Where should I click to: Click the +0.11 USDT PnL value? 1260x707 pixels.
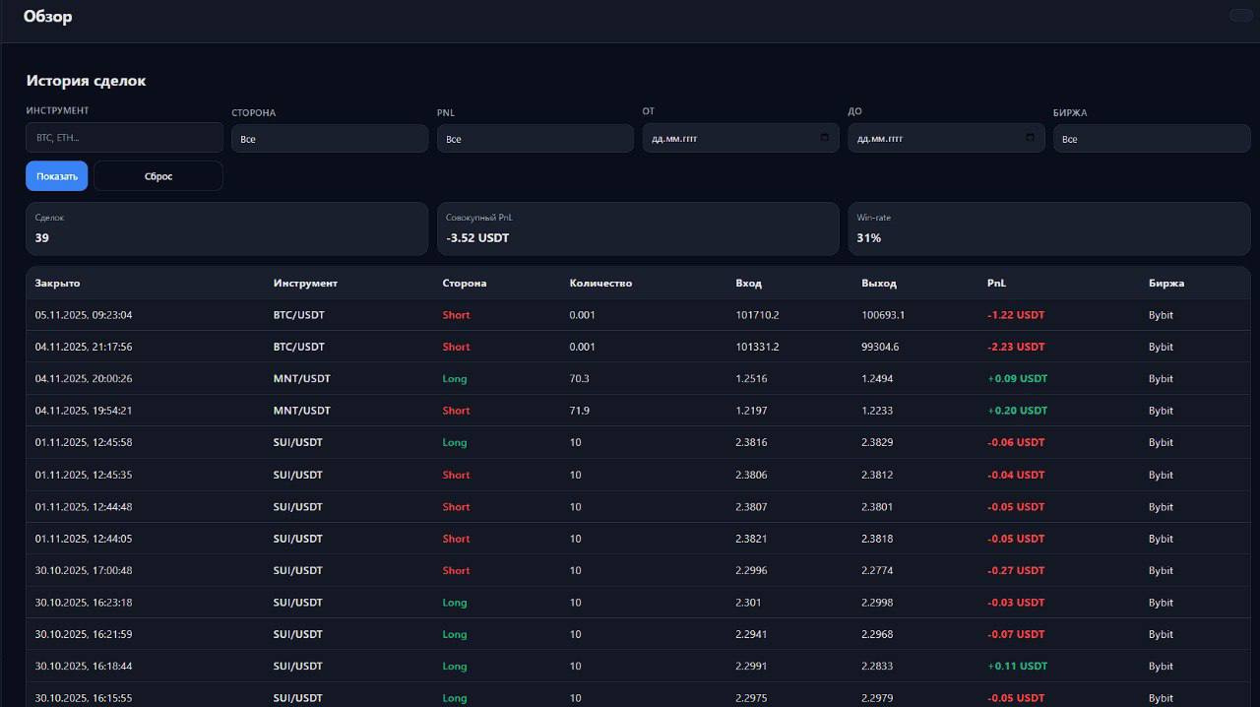tap(1018, 666)
